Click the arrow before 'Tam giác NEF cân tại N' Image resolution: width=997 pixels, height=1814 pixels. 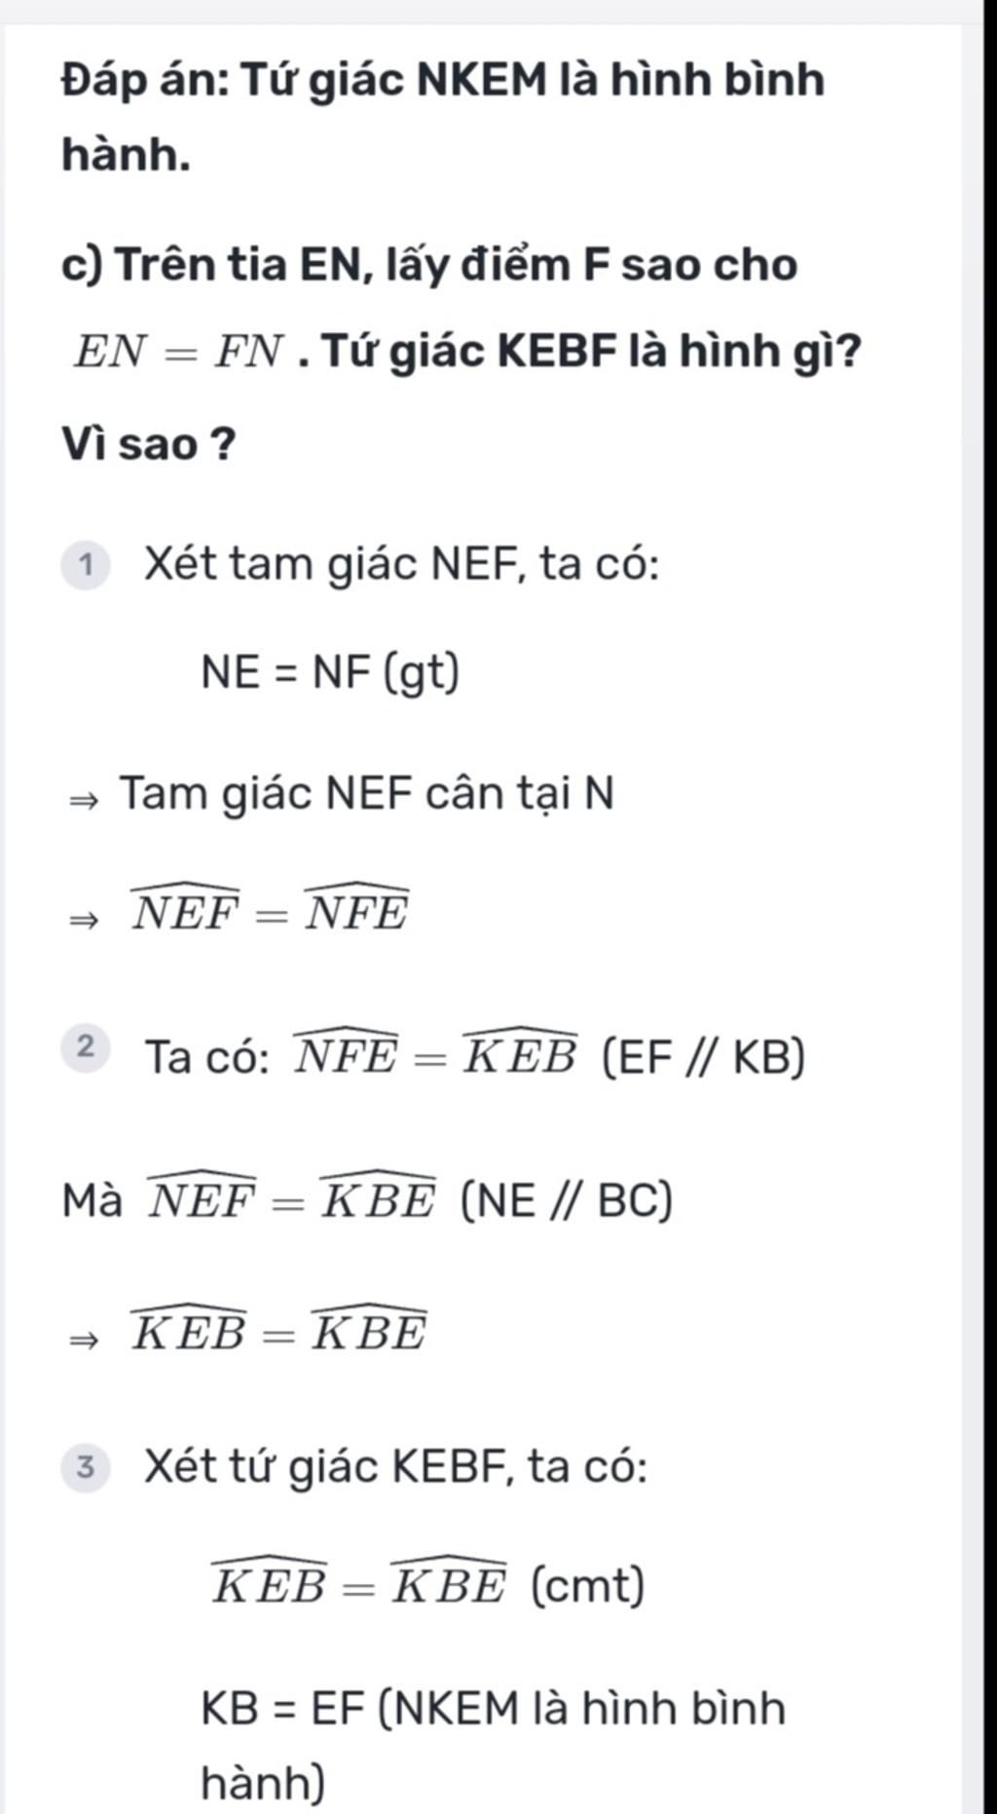pos(84,801)
